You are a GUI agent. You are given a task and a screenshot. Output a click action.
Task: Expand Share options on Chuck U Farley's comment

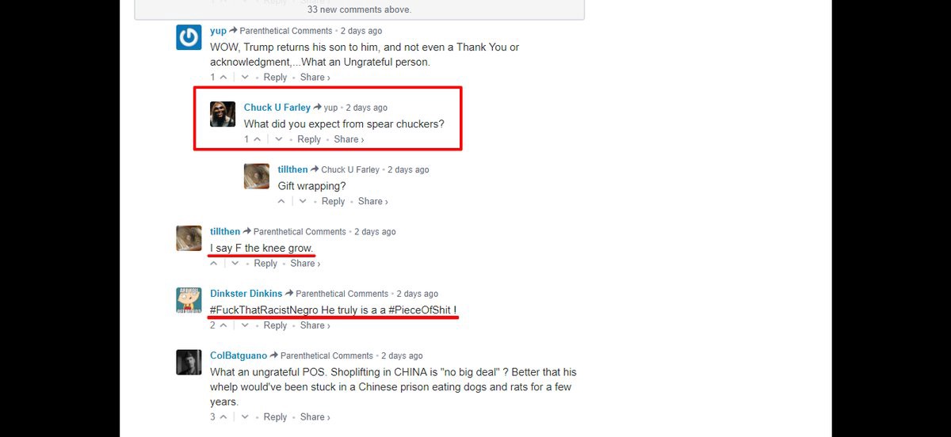coord(349,139)
